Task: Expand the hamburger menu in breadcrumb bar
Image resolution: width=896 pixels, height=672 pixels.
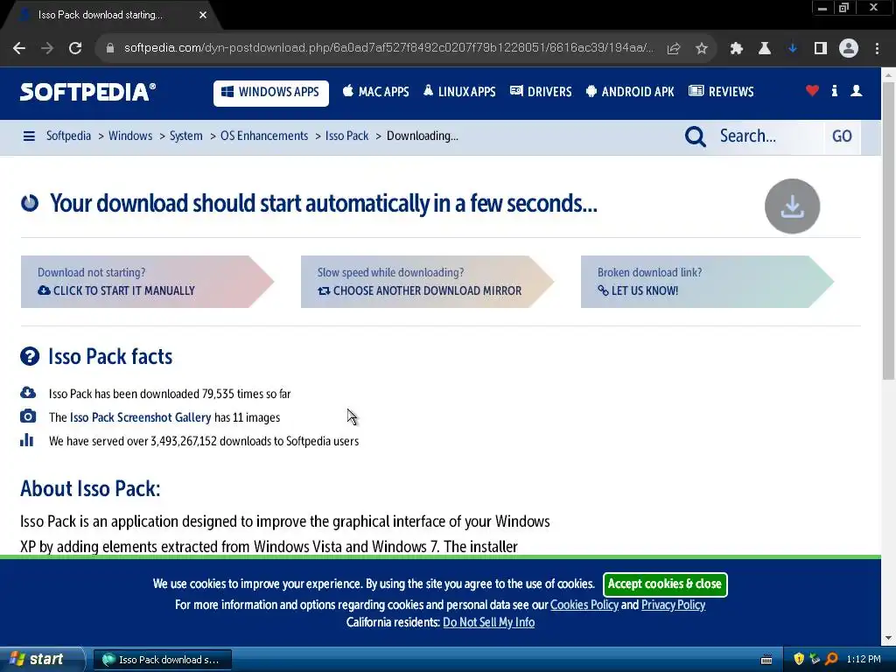Action: coord(29,136)
